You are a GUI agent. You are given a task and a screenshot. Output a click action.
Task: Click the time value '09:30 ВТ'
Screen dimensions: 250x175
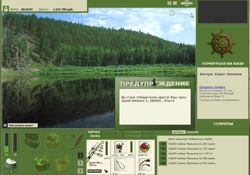[x=27, y=10]
